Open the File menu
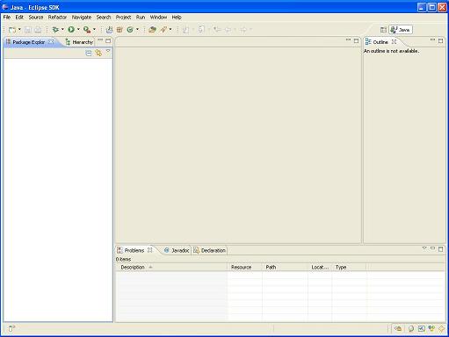 click(7, 18)
